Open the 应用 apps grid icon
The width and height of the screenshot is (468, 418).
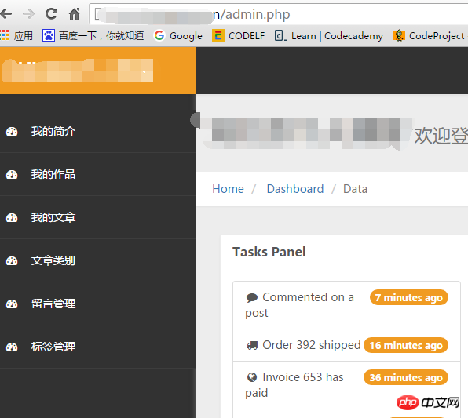click(5, 35)
